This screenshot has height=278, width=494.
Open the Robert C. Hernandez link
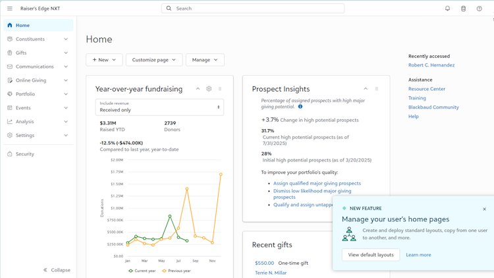coord(431,65)
